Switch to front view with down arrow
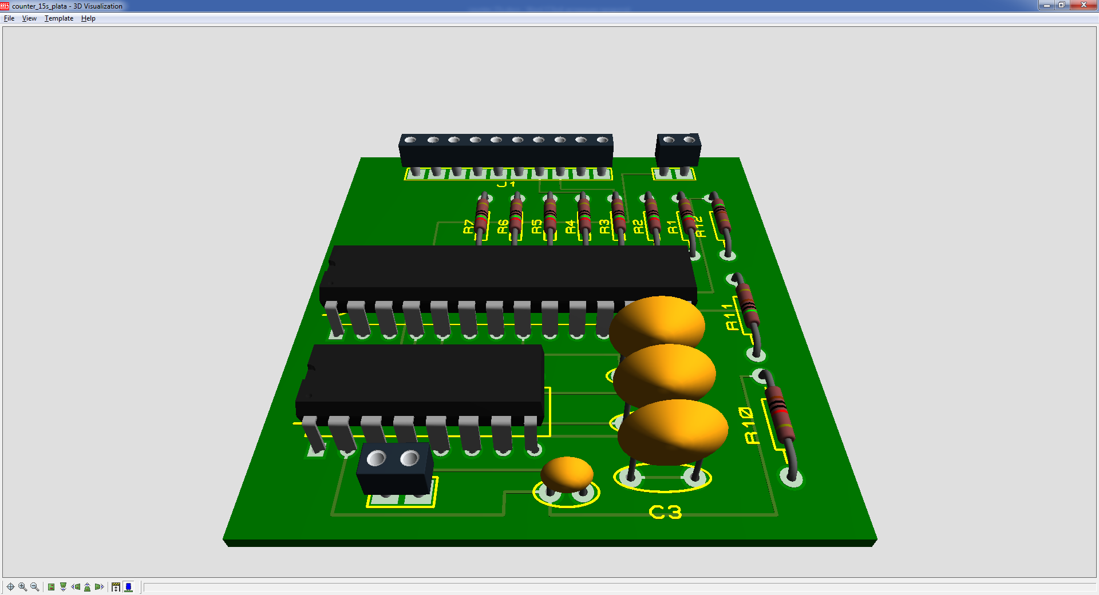Screen dimensions: 1099x595 [x=63, y=586]
